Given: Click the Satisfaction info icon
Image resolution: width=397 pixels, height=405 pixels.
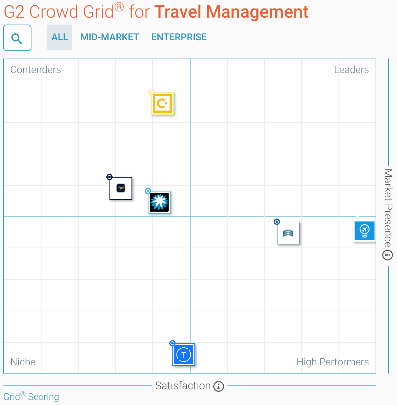Looking at the screenshot, I should tap(219, 386).
